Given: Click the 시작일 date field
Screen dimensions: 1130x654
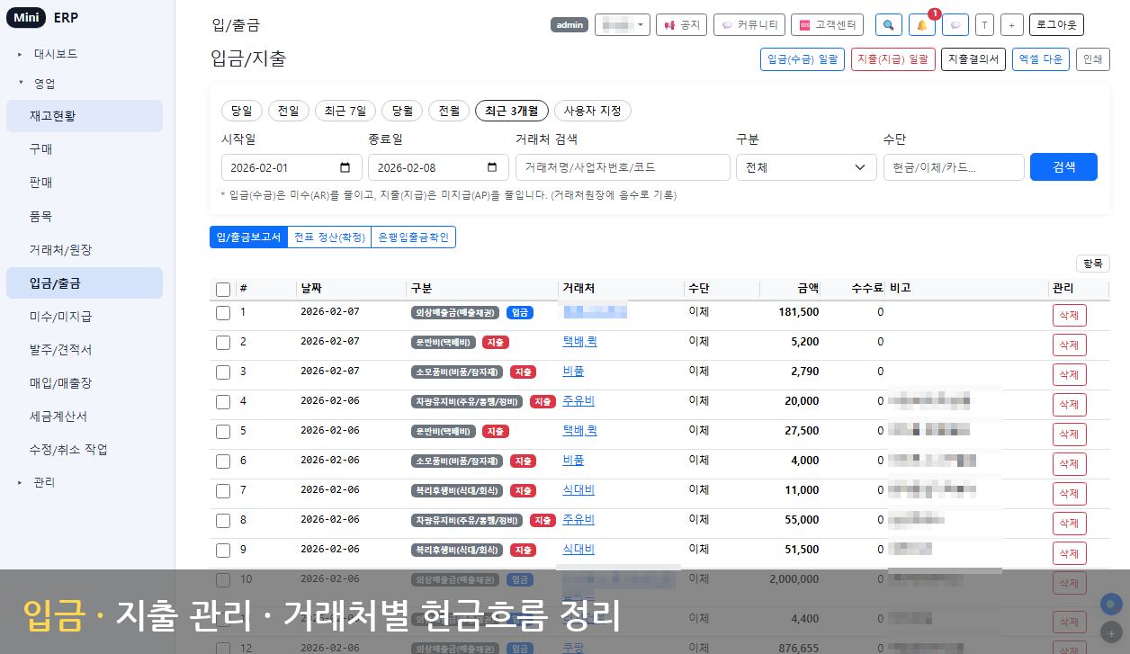Looking at the screenshot, I should click(291, 167).
